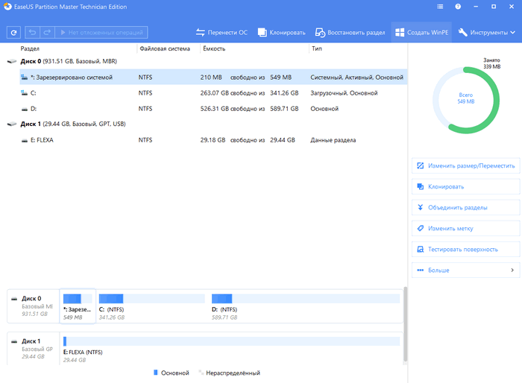Viewport: 522px width, 383px height.
Task: Collapse the Диск 1 tree group
Action: tap(11, 124)
